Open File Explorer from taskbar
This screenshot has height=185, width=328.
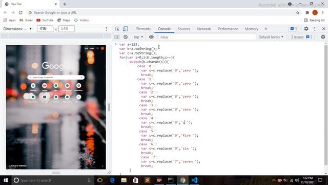coord(124,180)
